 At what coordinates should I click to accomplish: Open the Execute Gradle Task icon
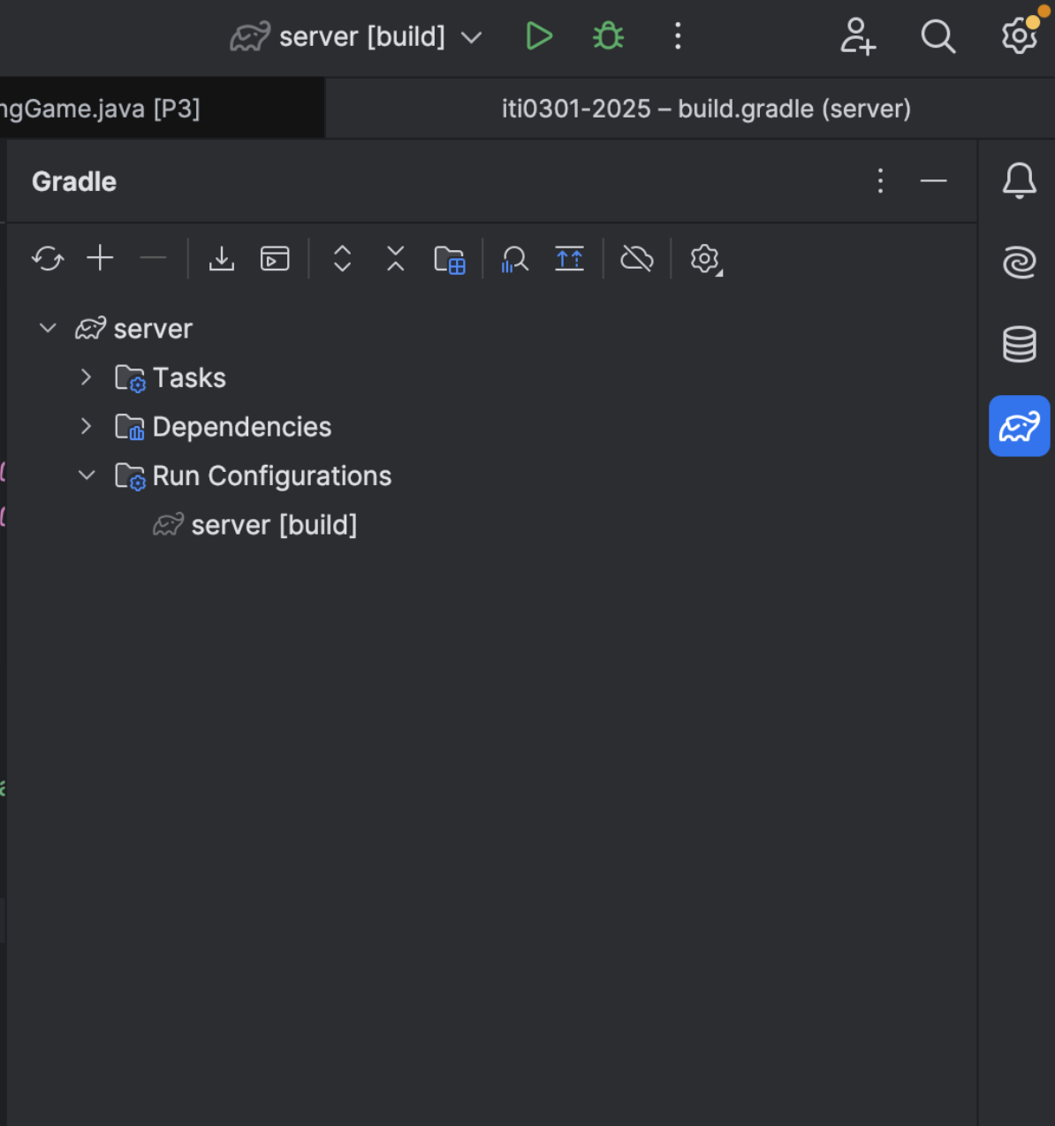[275, 259]
